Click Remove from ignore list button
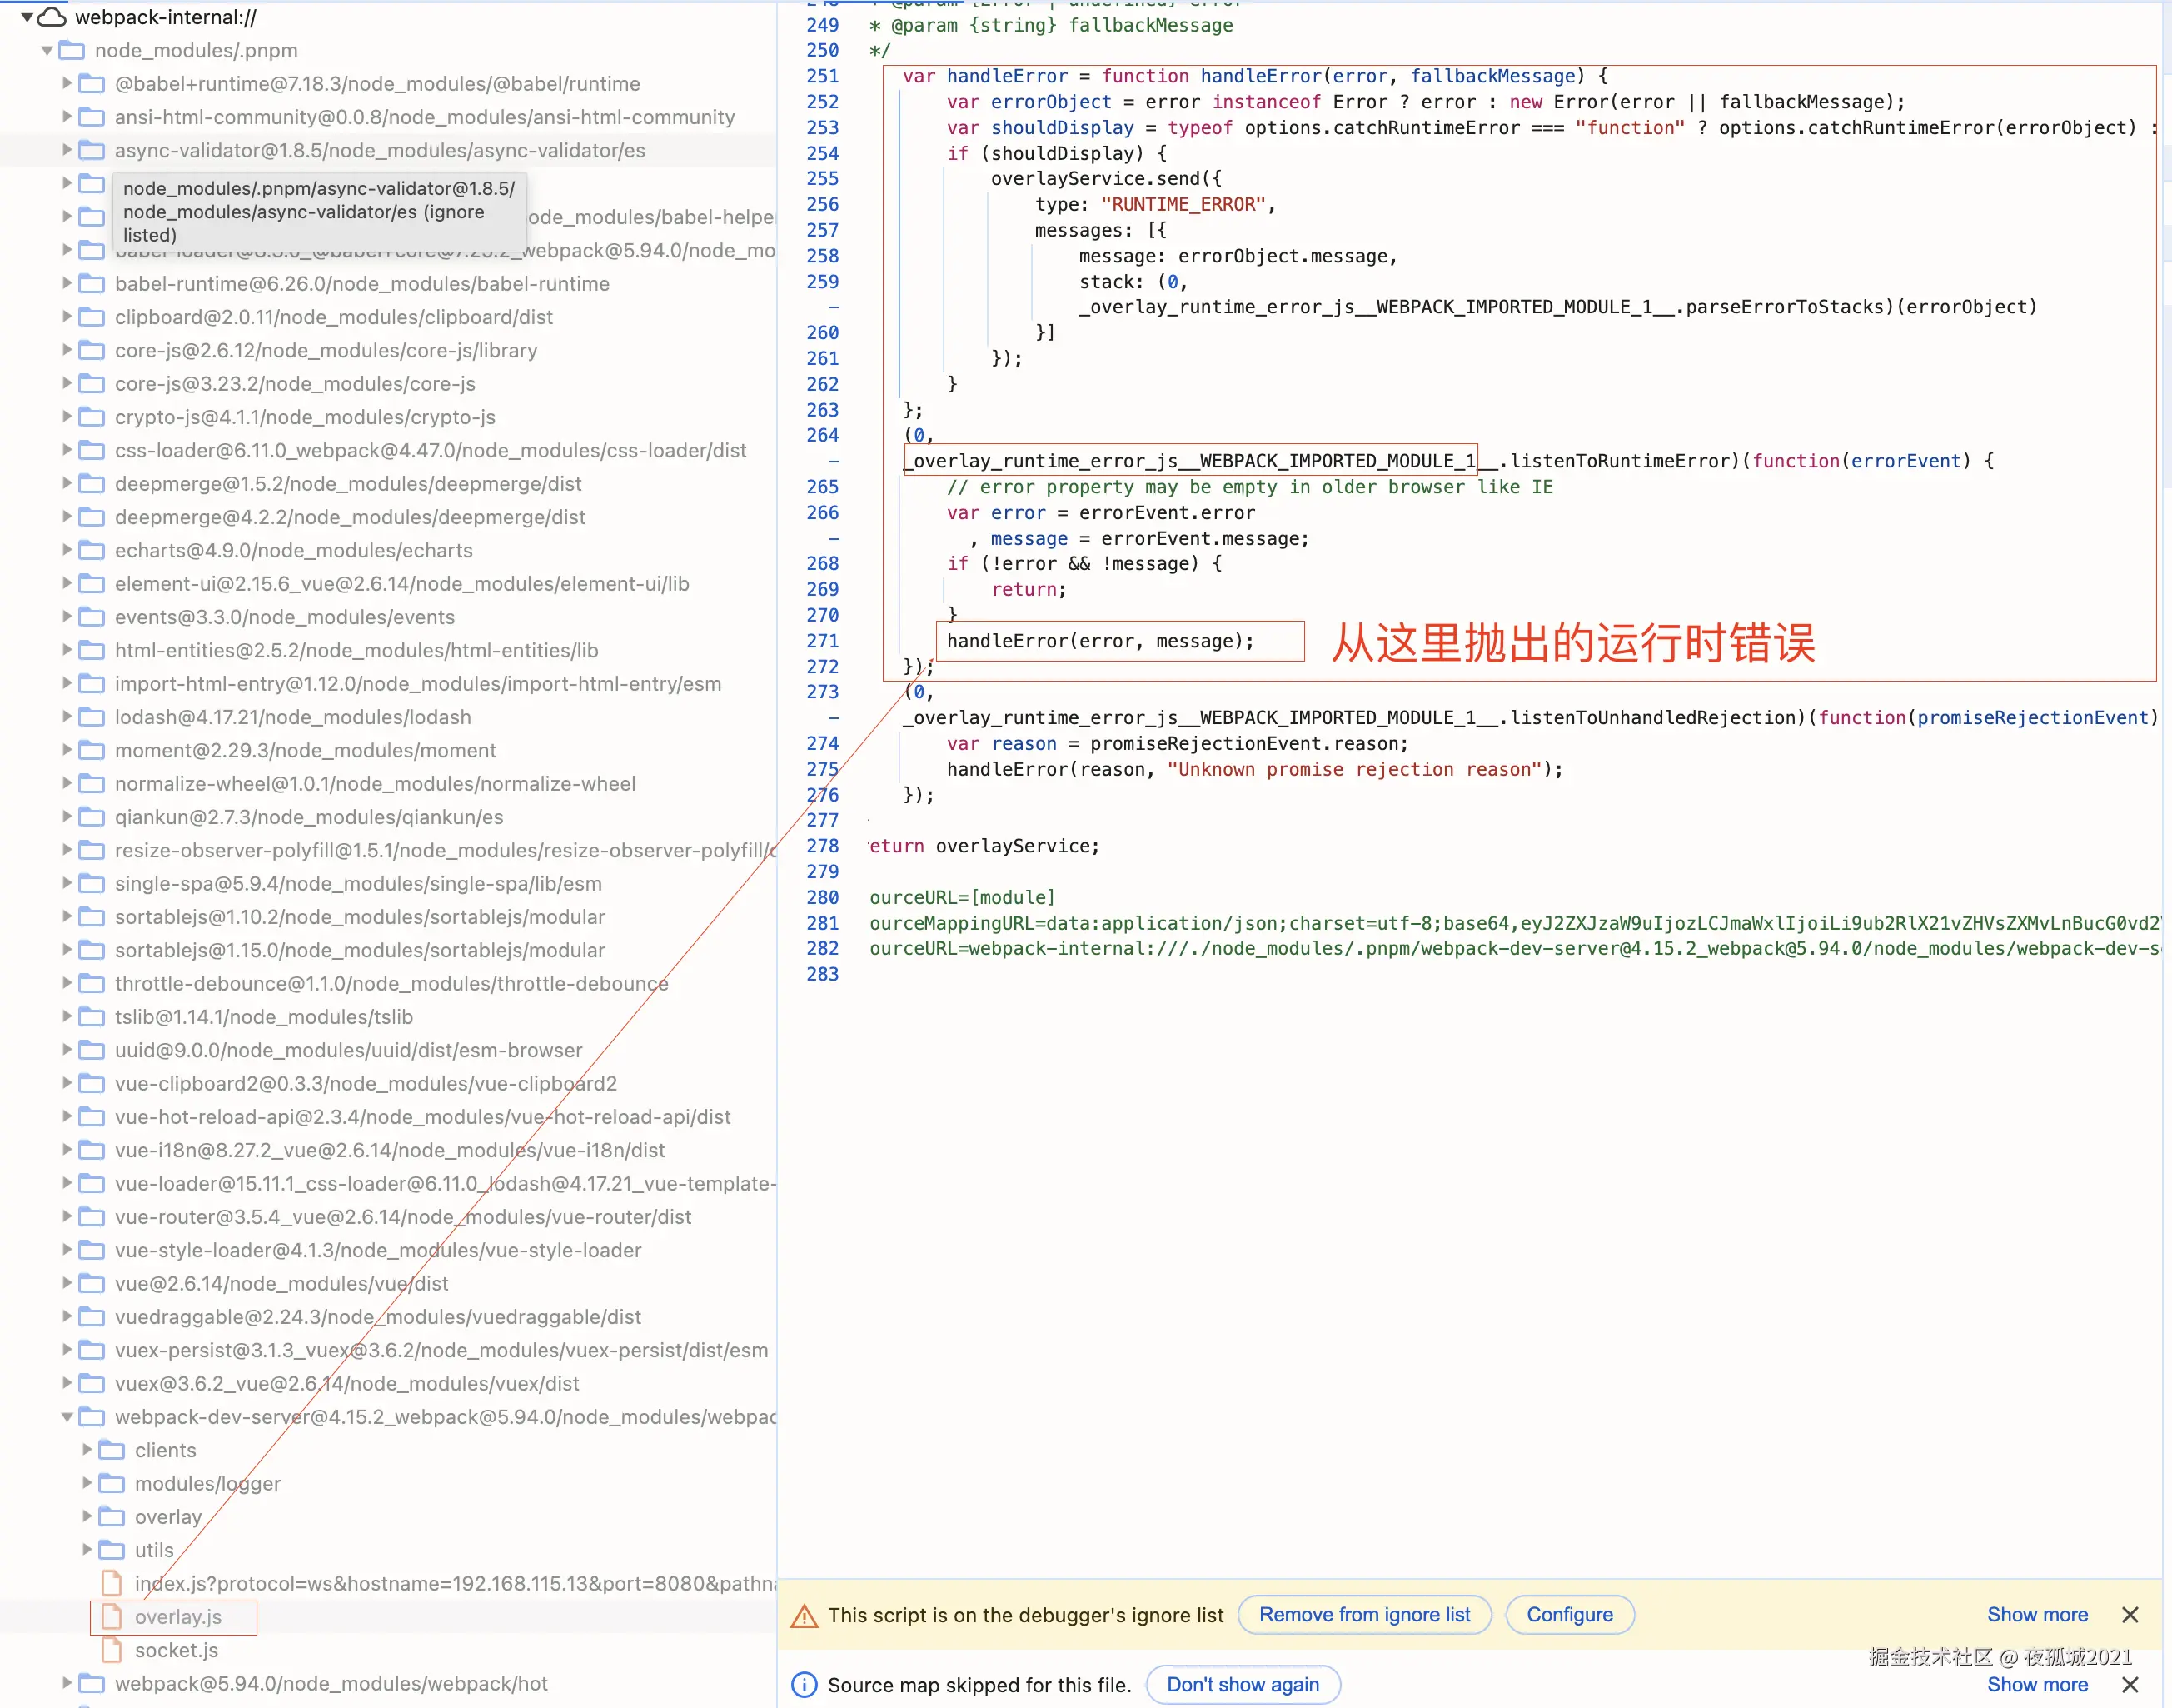This screenshot has width=2172, height=1708. point(1363,1615)
